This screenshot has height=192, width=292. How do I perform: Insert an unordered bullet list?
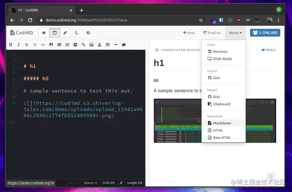point(59,45)
